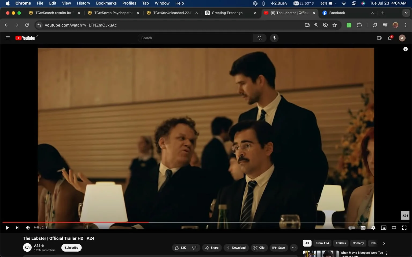Go back in browser
Screen dimensions: 412x257
pyautogui.click(x=6, y=25)
